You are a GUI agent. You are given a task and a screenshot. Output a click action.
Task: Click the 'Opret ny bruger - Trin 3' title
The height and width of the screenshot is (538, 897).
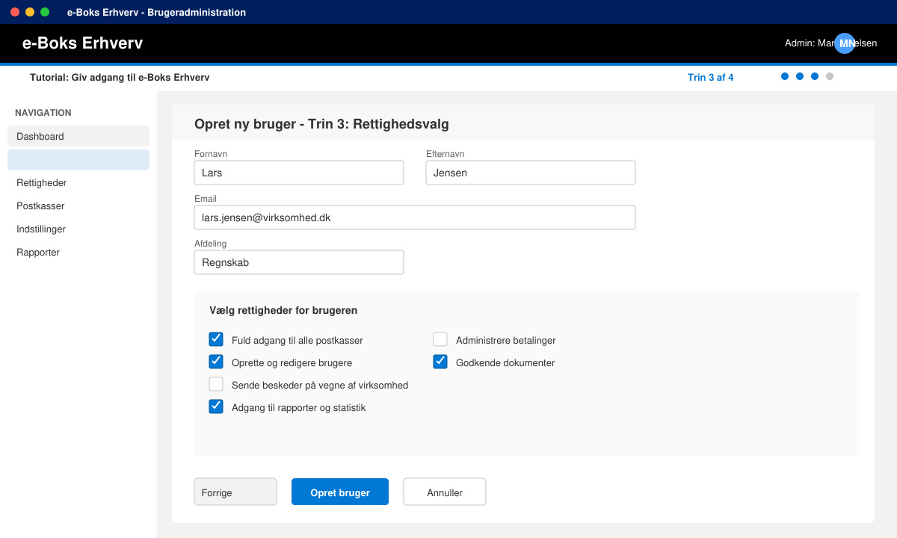coord(321,124)
